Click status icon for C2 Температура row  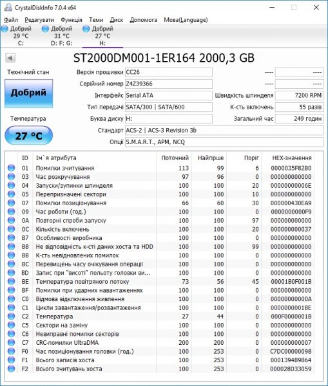pos(11,317)
